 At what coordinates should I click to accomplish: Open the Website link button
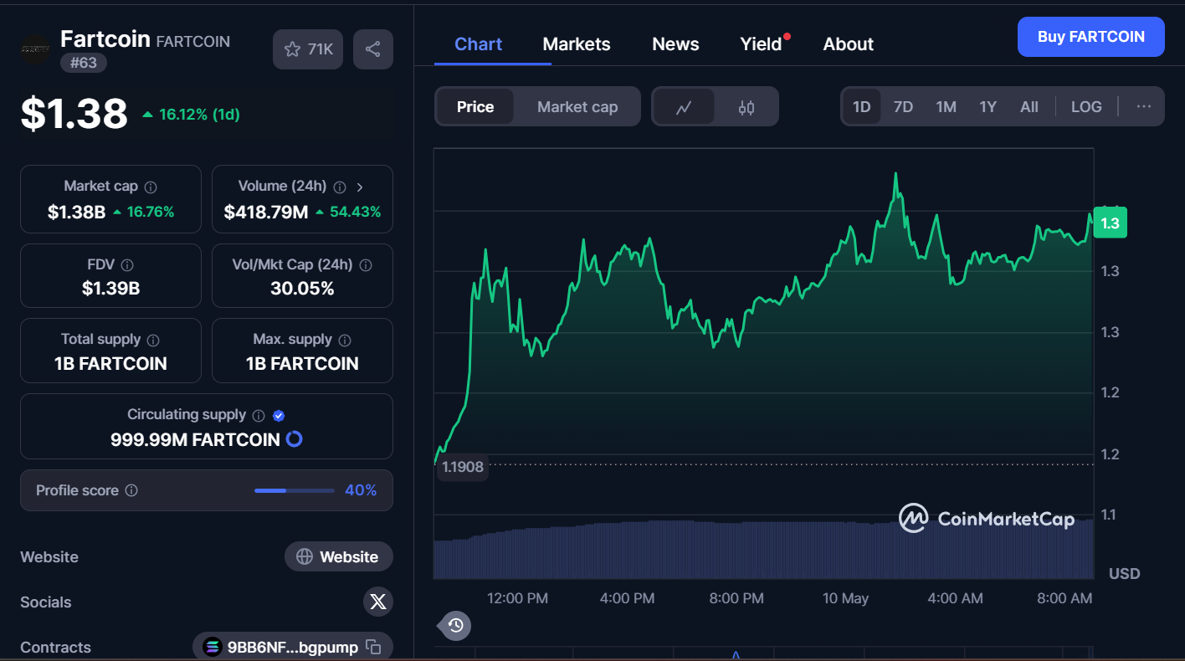click(x=339, y=556)
